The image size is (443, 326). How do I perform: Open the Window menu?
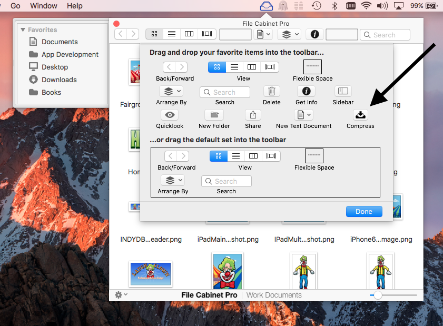click(x=44, y=6)
